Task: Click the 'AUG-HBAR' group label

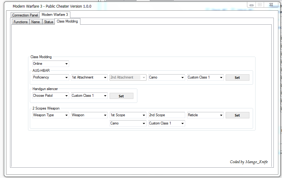Action: click(41, 71)
